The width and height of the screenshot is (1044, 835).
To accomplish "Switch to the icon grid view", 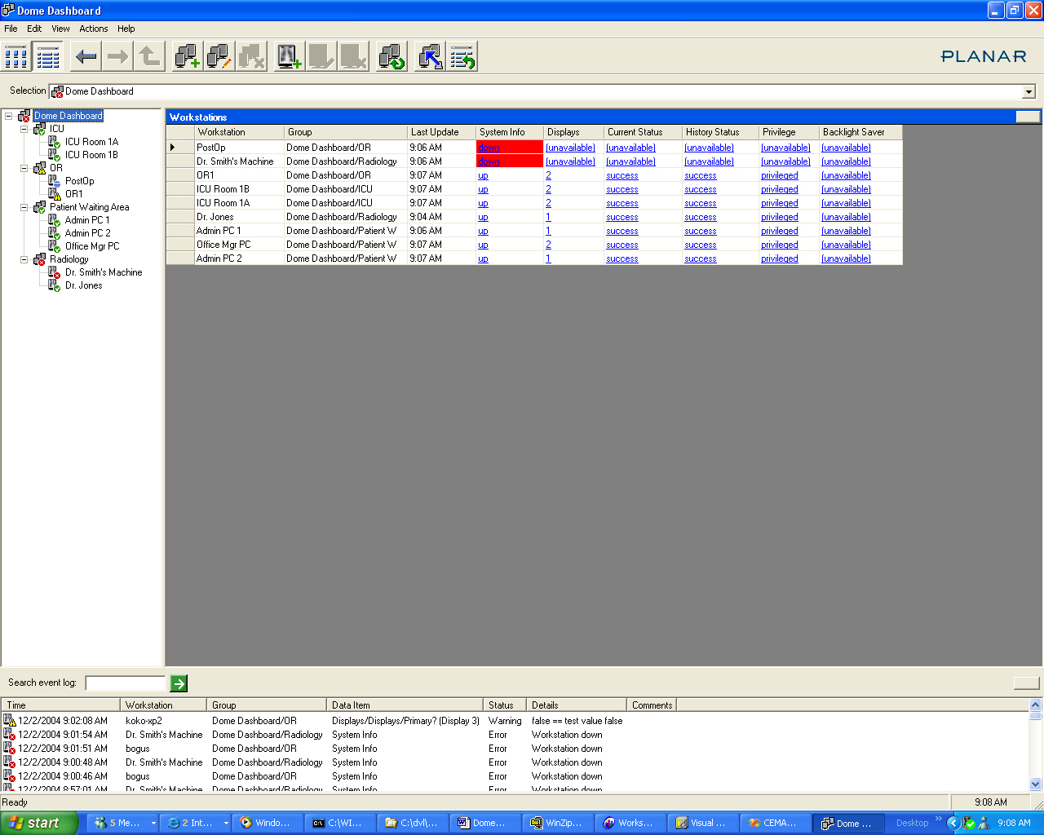I will (x=16, y=57).
